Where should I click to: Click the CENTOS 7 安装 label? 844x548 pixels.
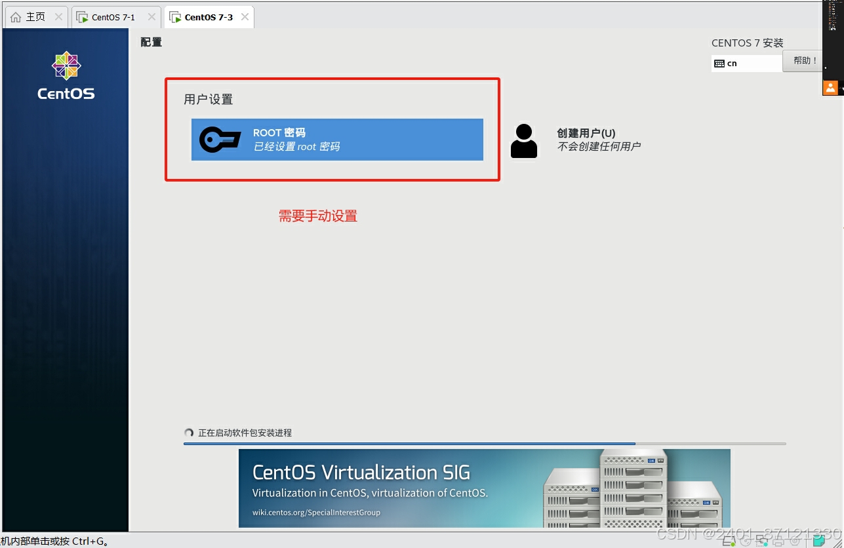[748, 43]
